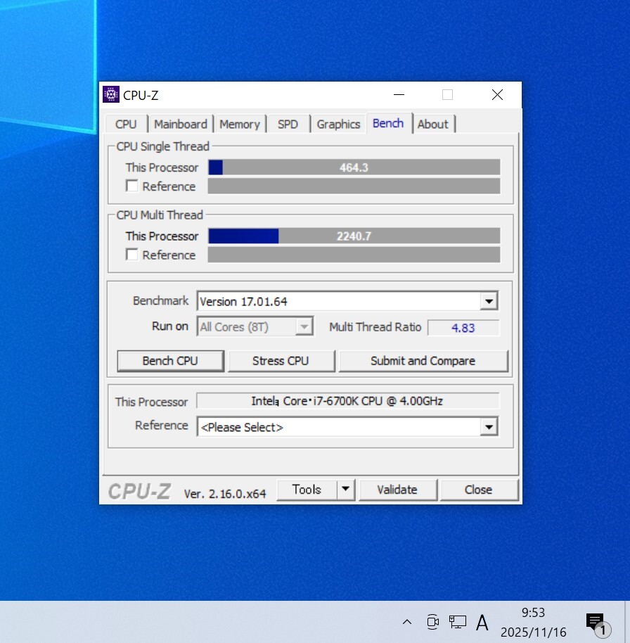Enable Single Thread Reference checkbox

coord(132,186)
